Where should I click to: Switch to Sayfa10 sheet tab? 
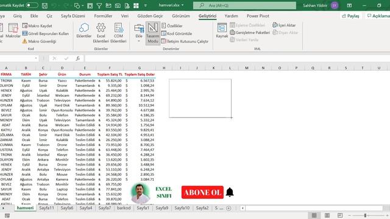182,208
